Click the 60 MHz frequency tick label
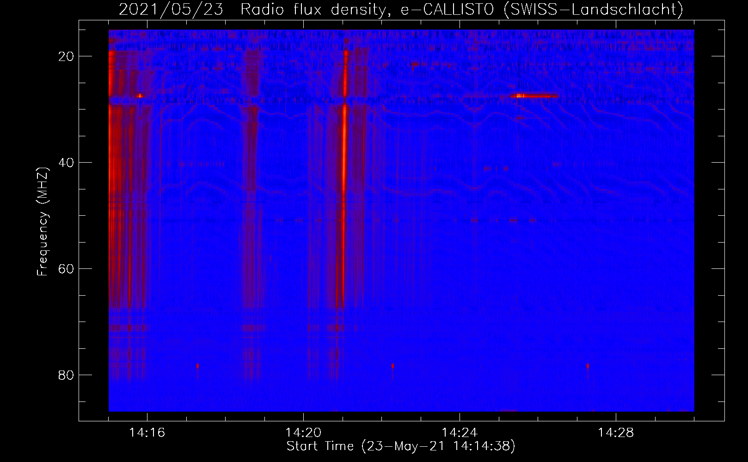 pyautogui.click(x=66, y=269)
